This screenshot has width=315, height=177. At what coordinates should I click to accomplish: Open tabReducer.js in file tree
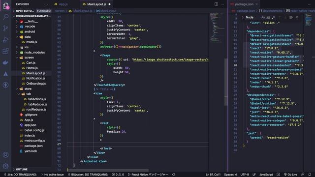pos(37,104)
